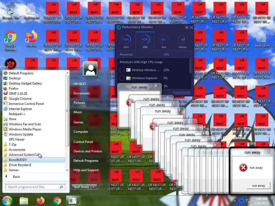This screenshot has width=275, height=206.
Task: Check the Desktop Window process checkbox
Action: (122, 70)
